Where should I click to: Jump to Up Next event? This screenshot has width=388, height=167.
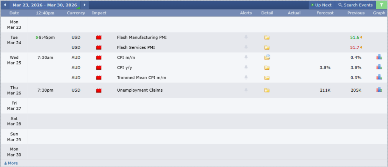(321, 5)
